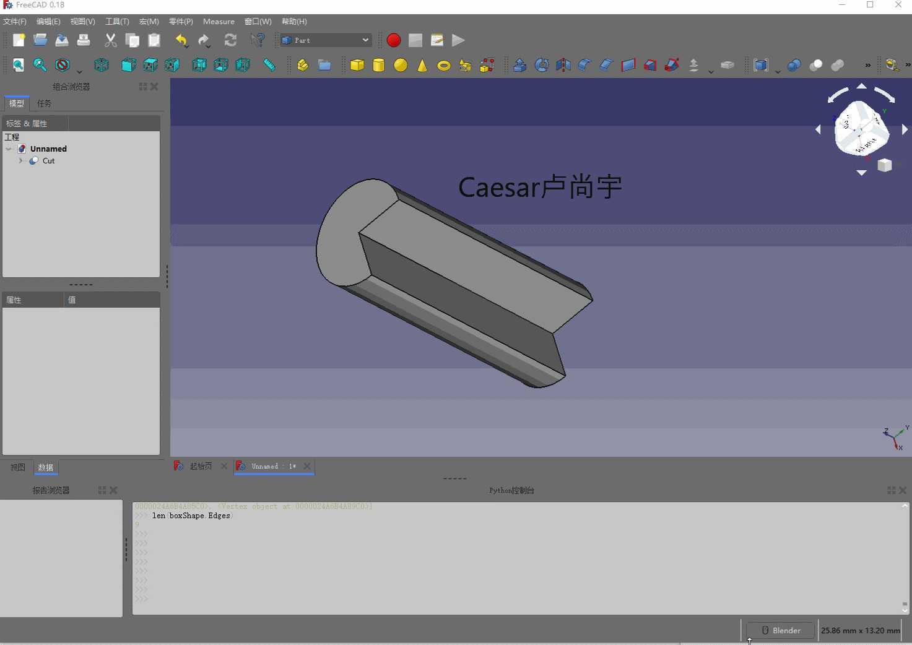Copy the selection

pos(132,40)
